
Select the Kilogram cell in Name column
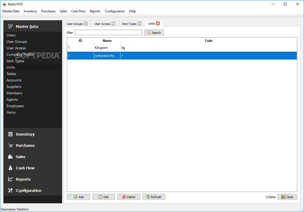107,48
